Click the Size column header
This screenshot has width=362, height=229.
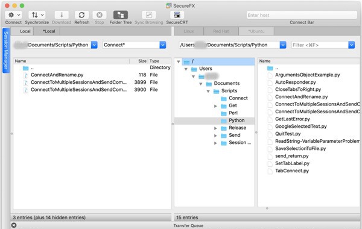tap(139, 61)
